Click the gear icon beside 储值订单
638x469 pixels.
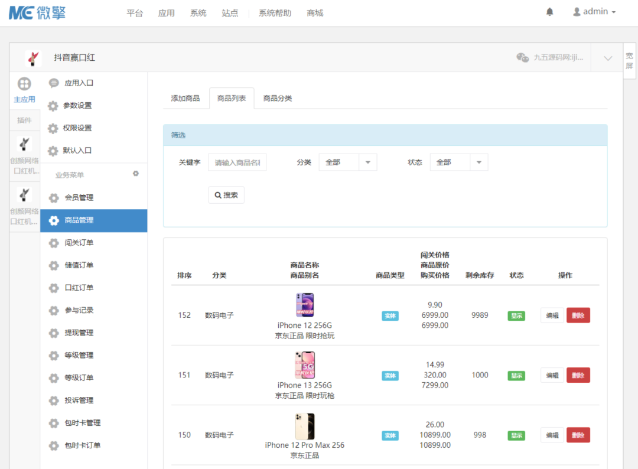54,265
